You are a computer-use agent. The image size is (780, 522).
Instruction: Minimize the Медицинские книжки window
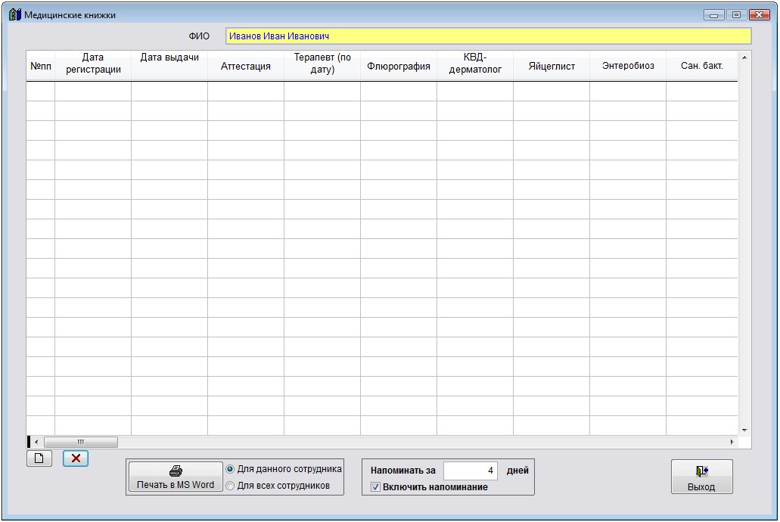[714, 15]
